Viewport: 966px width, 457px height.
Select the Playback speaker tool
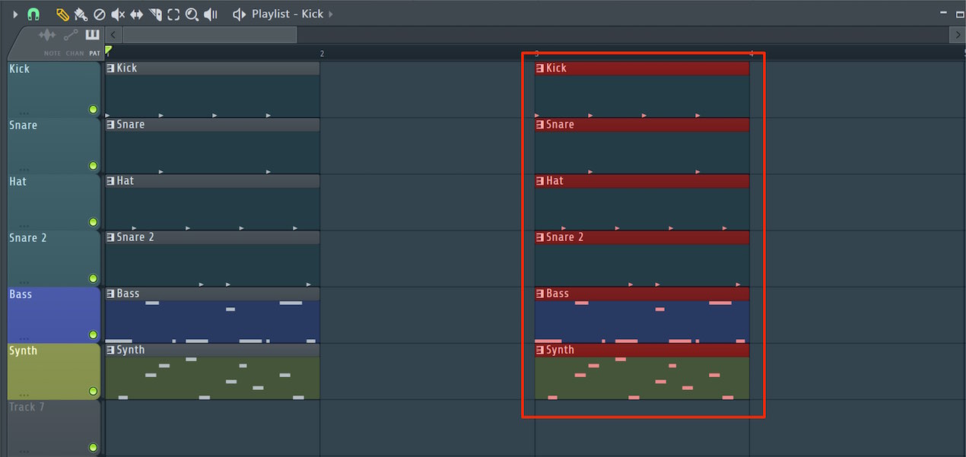211,14
